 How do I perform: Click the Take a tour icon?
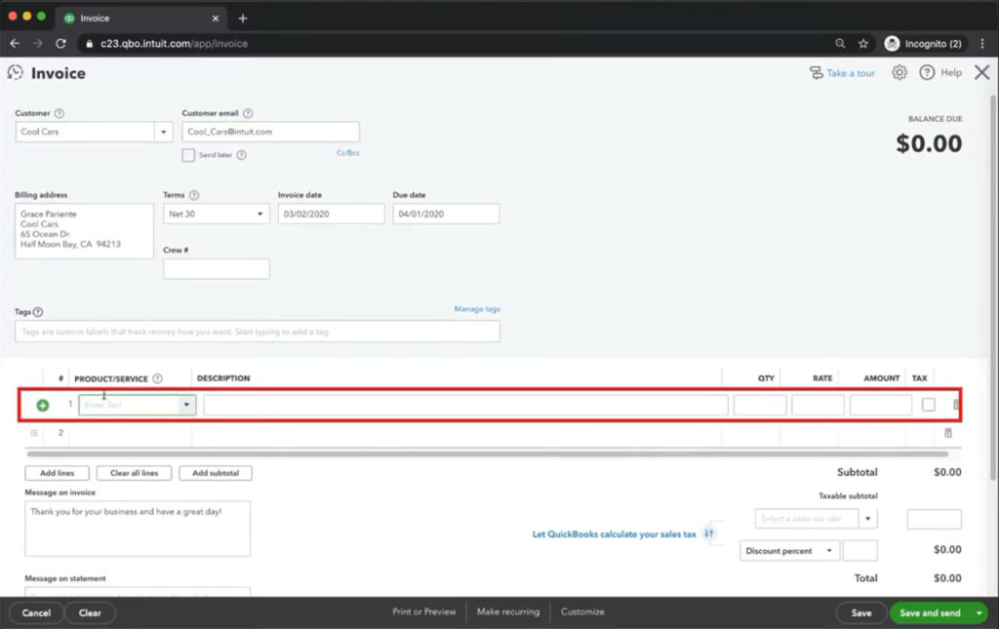tap(816, 73)
